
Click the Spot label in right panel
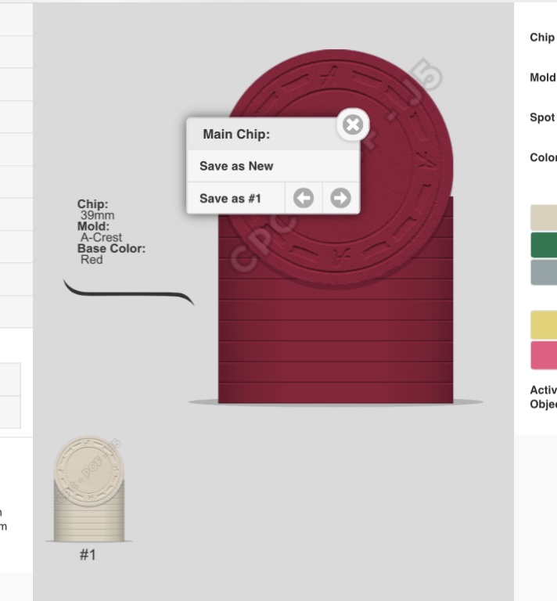click(542, 117)
